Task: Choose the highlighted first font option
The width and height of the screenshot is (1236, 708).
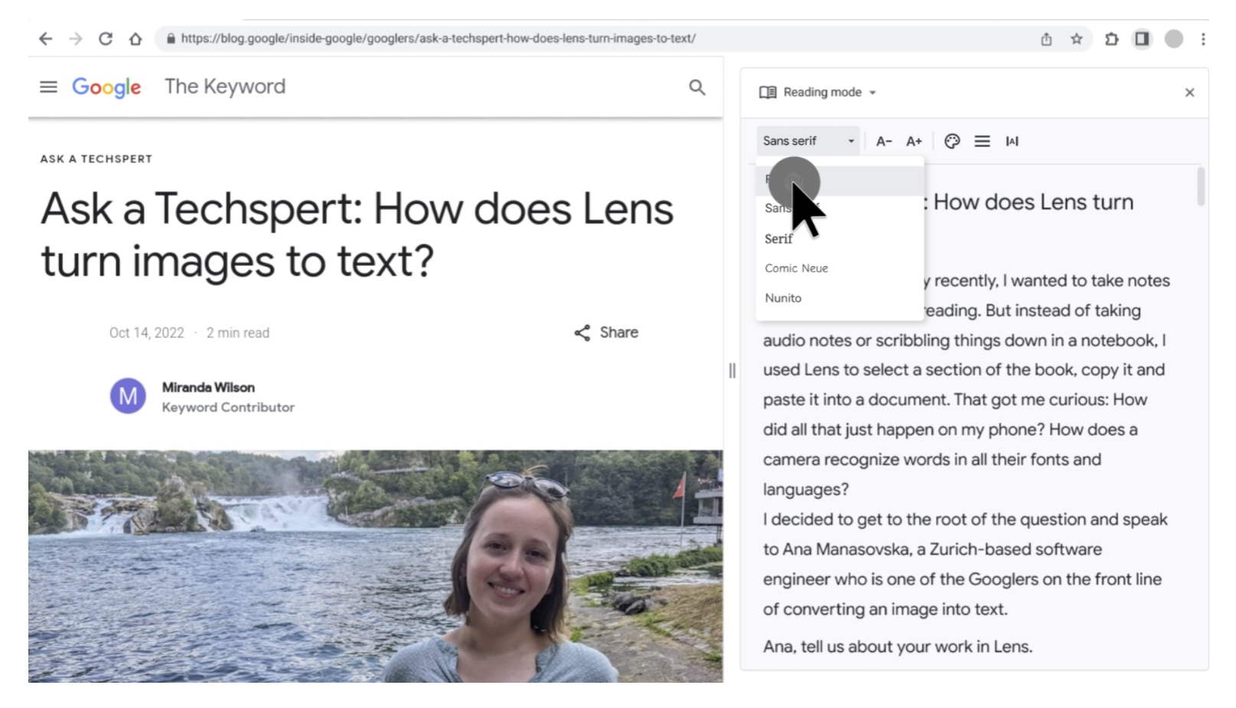Action: pyautogui.click(x=840, y=181)
